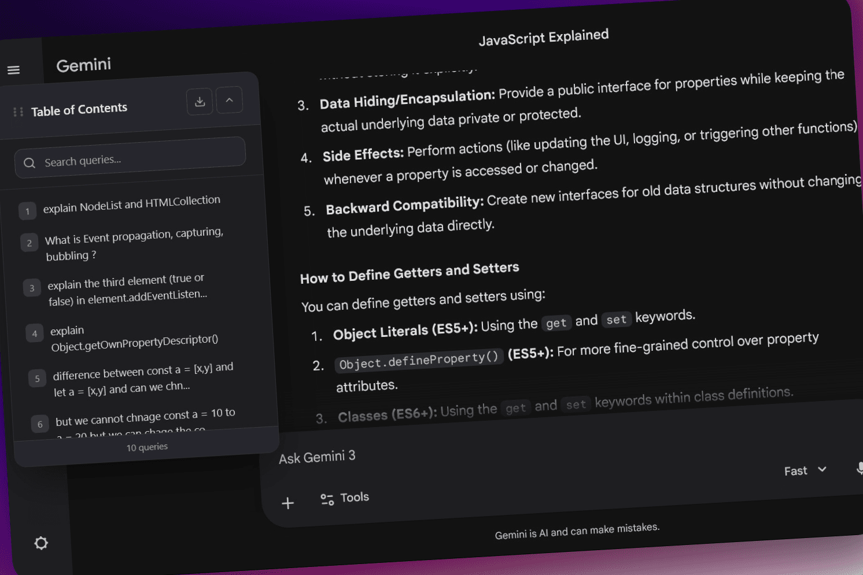Open the Settings gear at bottom left
The height and width of the screenshot is (575, 863).
tap(40, 543)
